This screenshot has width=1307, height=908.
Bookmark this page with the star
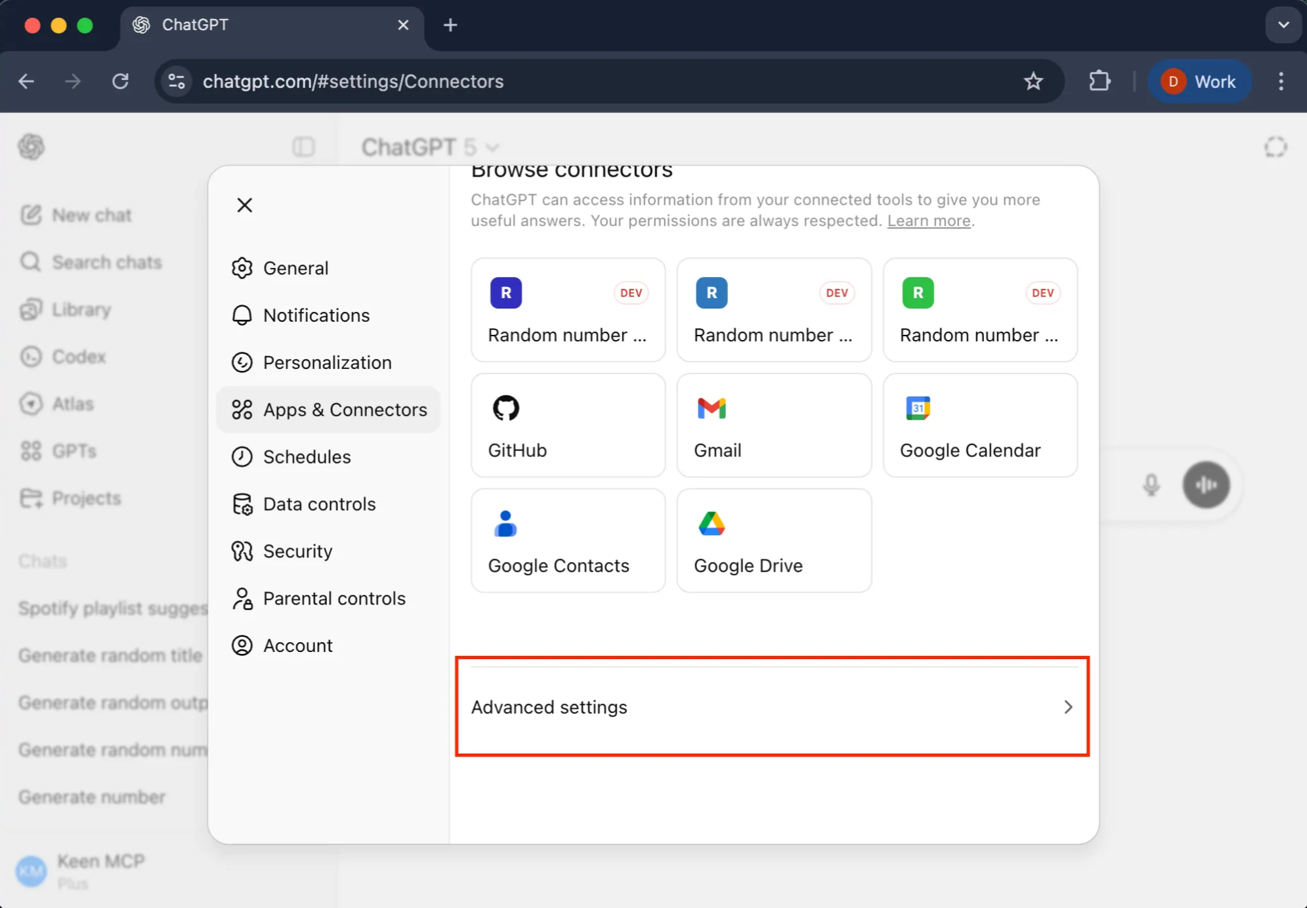[x=1033, y=81]
